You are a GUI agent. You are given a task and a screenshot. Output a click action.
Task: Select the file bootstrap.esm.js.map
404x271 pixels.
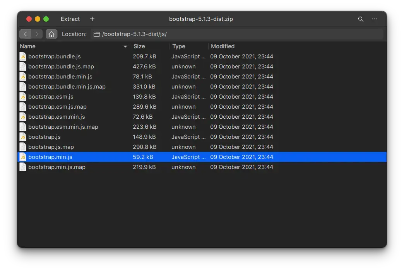(57, 107)
